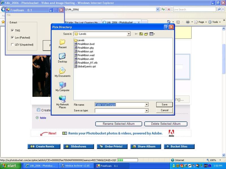The height and width of the screenshot is (169, 226).
Task: Go up one folder level
Action: point(141,34)
